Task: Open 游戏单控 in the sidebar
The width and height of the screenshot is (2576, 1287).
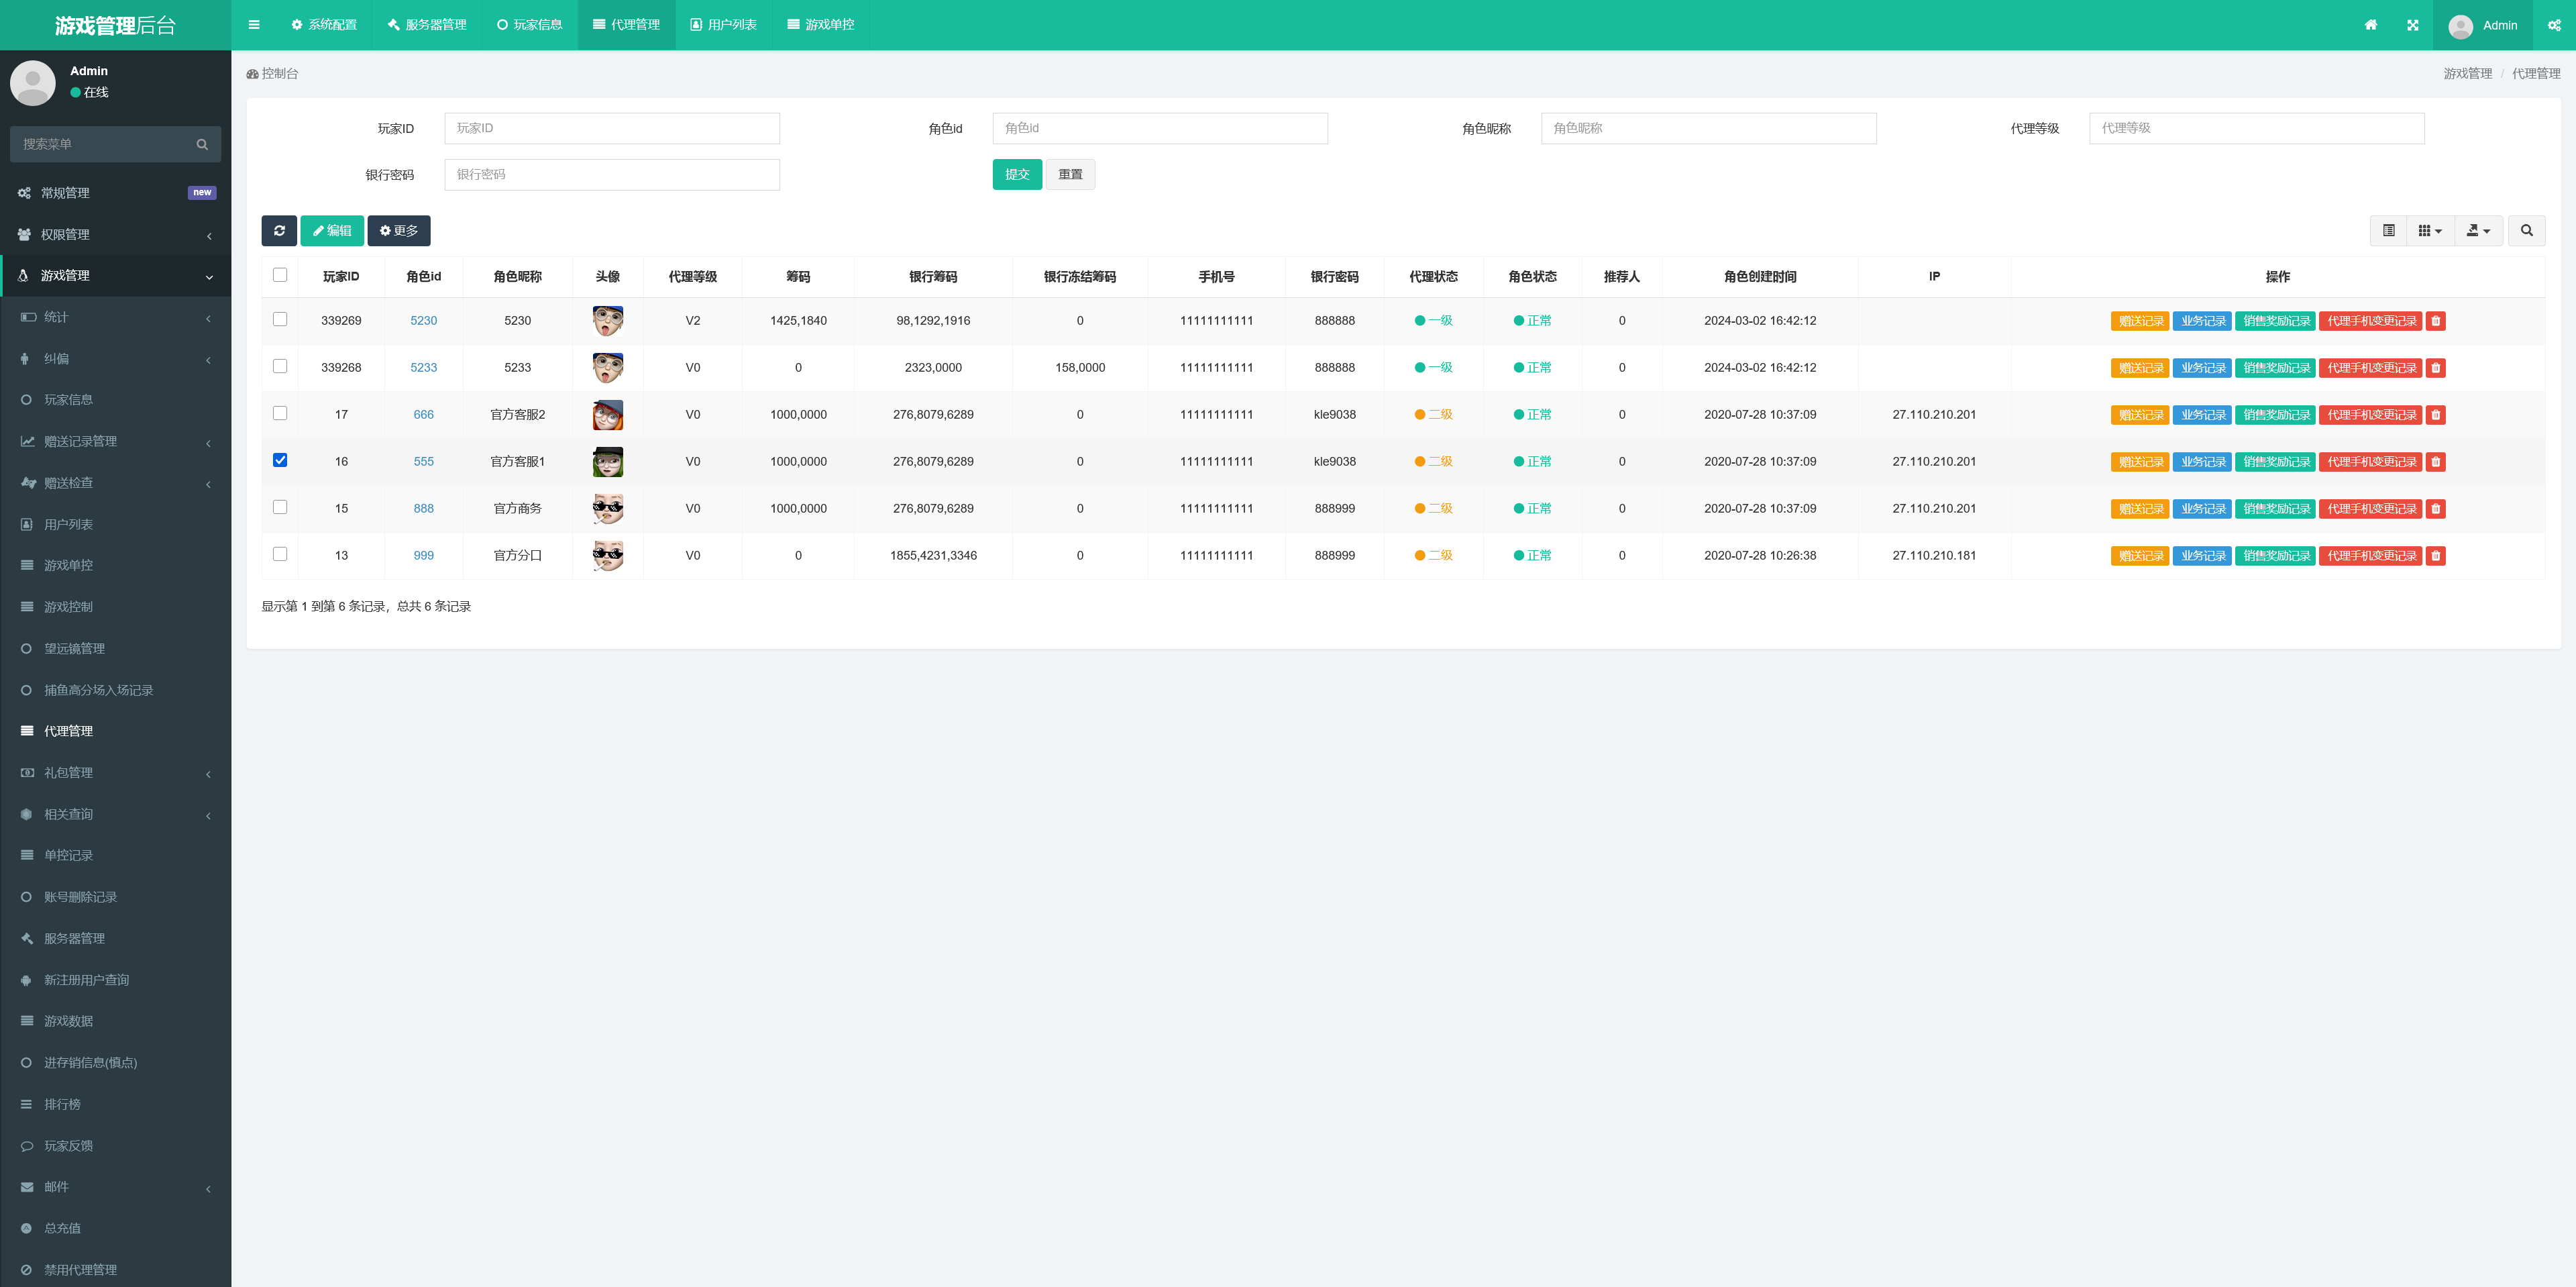Action: point(68,566)
